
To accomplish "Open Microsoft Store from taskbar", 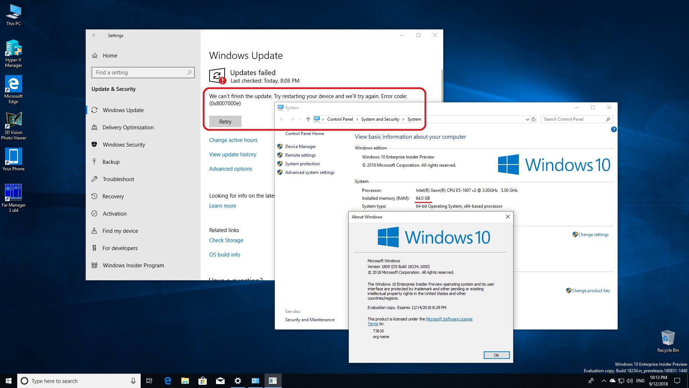I will pyautogui.click(x=202, y=381).
